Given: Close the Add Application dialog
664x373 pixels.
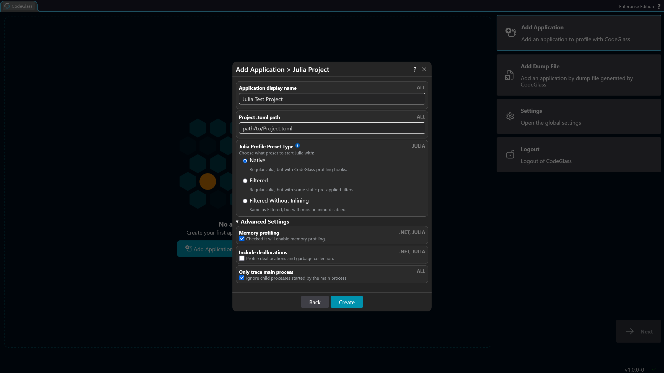Looking at the screenshot, I should tap(424, 69).
